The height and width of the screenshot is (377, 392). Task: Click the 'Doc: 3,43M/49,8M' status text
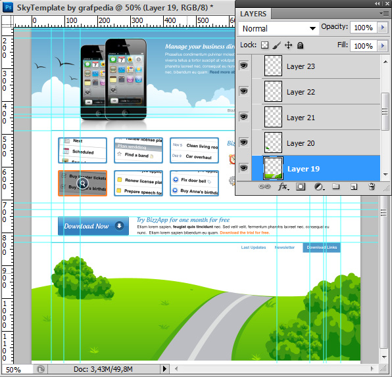[x=103, y=368]
